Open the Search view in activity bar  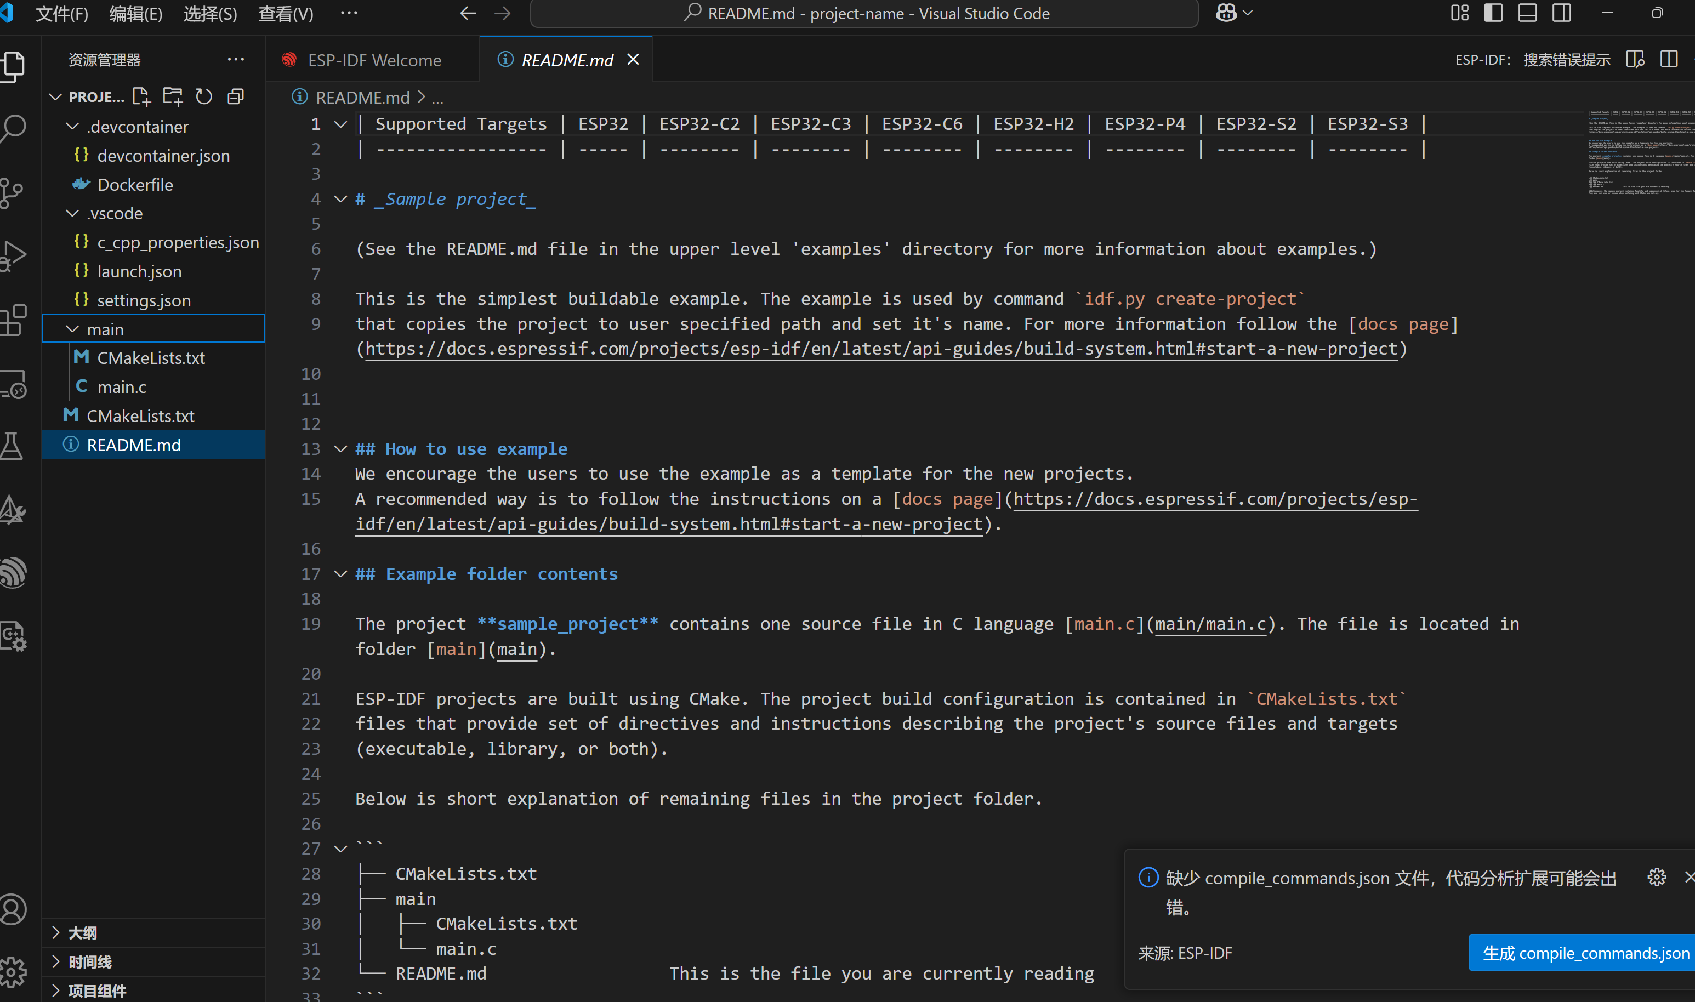(14, 128)
